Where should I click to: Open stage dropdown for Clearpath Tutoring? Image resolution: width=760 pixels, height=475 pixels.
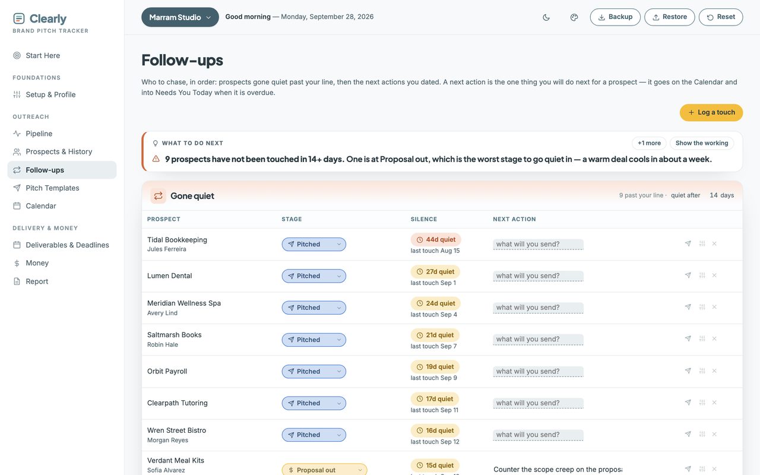pyautogui.click(x=313, y=403)
